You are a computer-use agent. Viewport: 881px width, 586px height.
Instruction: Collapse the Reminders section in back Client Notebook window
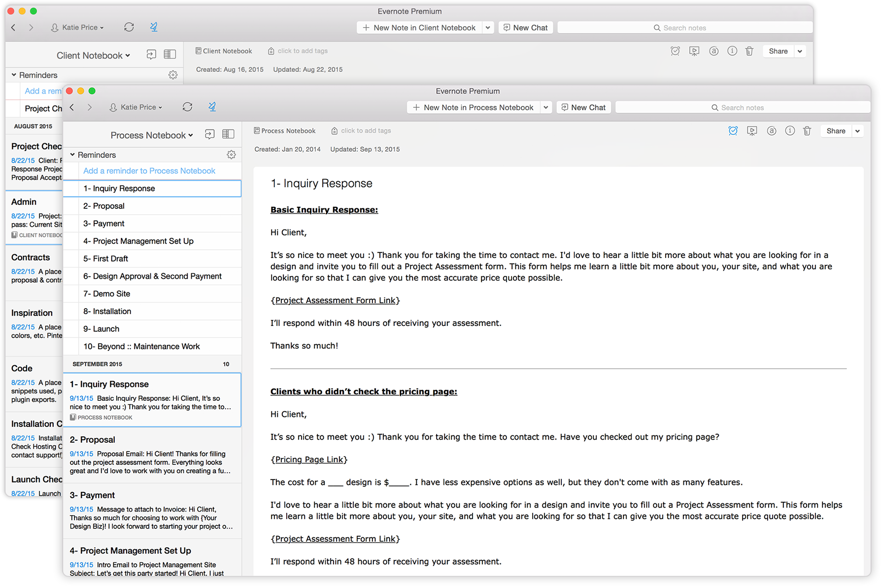[14, 75]
